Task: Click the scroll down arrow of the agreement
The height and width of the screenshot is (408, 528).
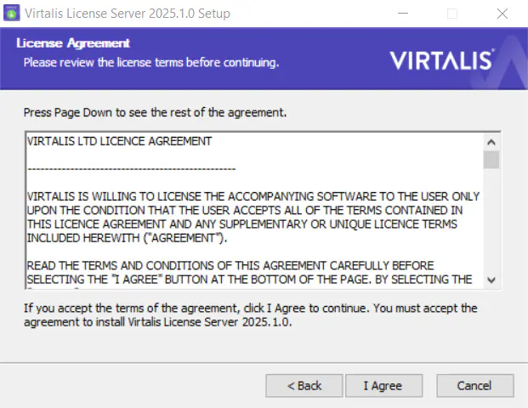Action: click(491, 280)
